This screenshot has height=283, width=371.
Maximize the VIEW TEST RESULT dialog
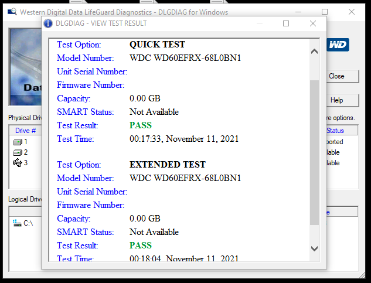(x=286, y=23)
